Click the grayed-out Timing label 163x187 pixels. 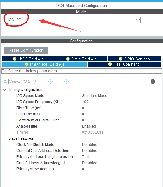click(22, 132)
